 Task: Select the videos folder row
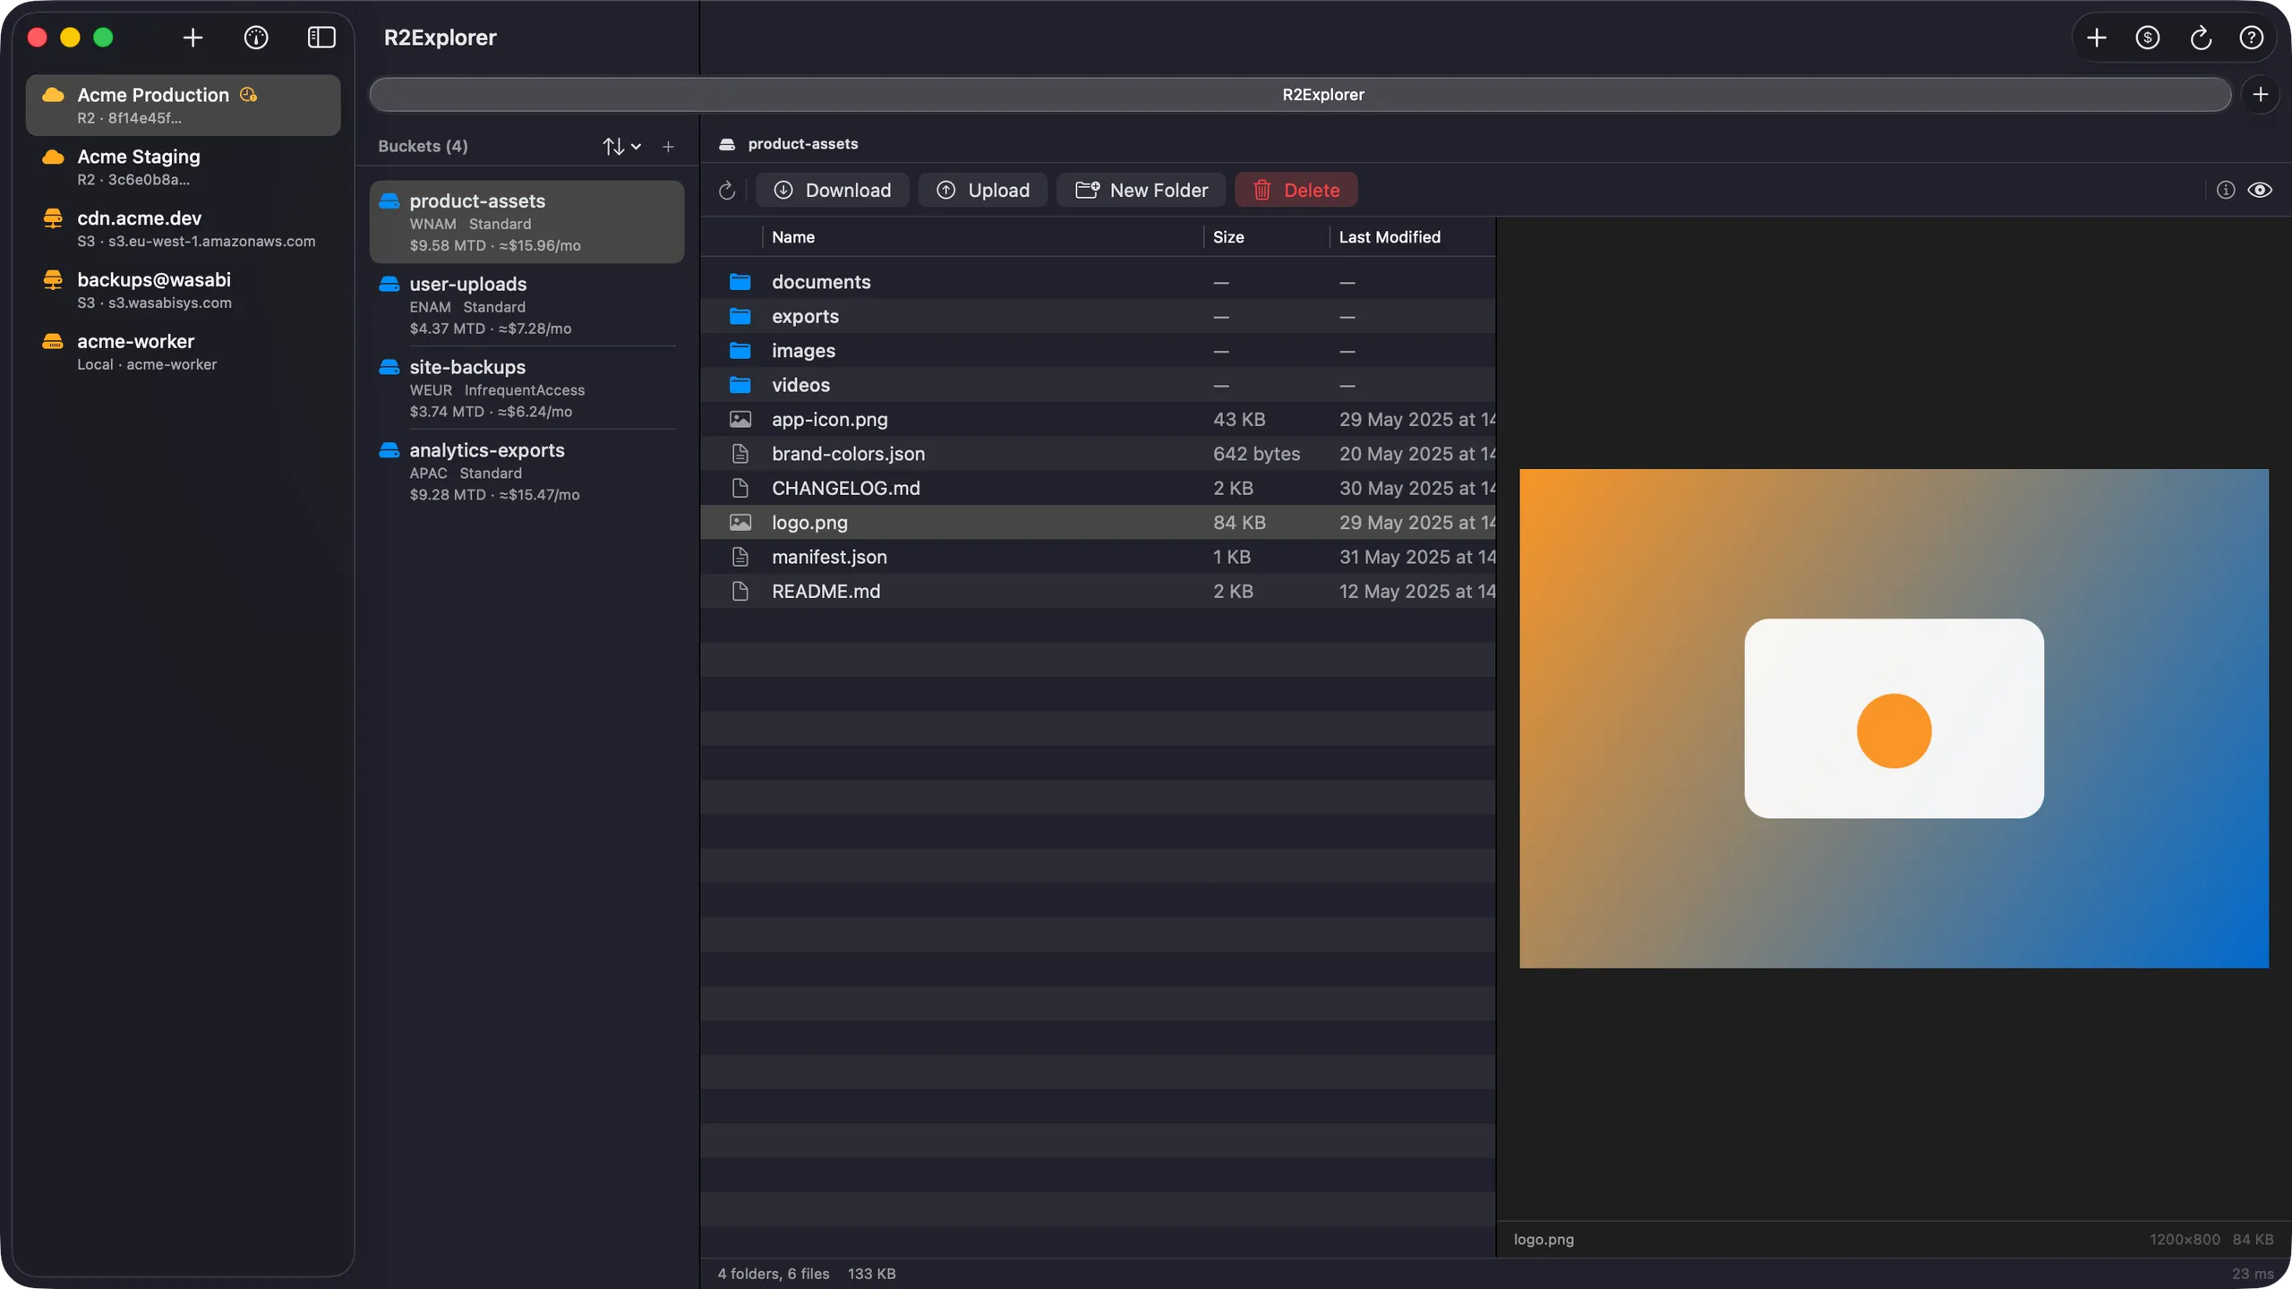point(1098,385)
